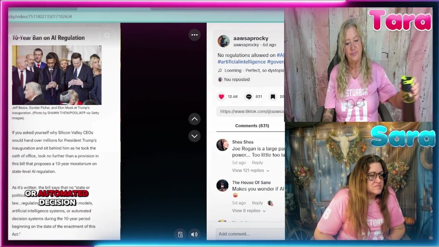
Task: Like the video with the heart icon
Action: 222,97
